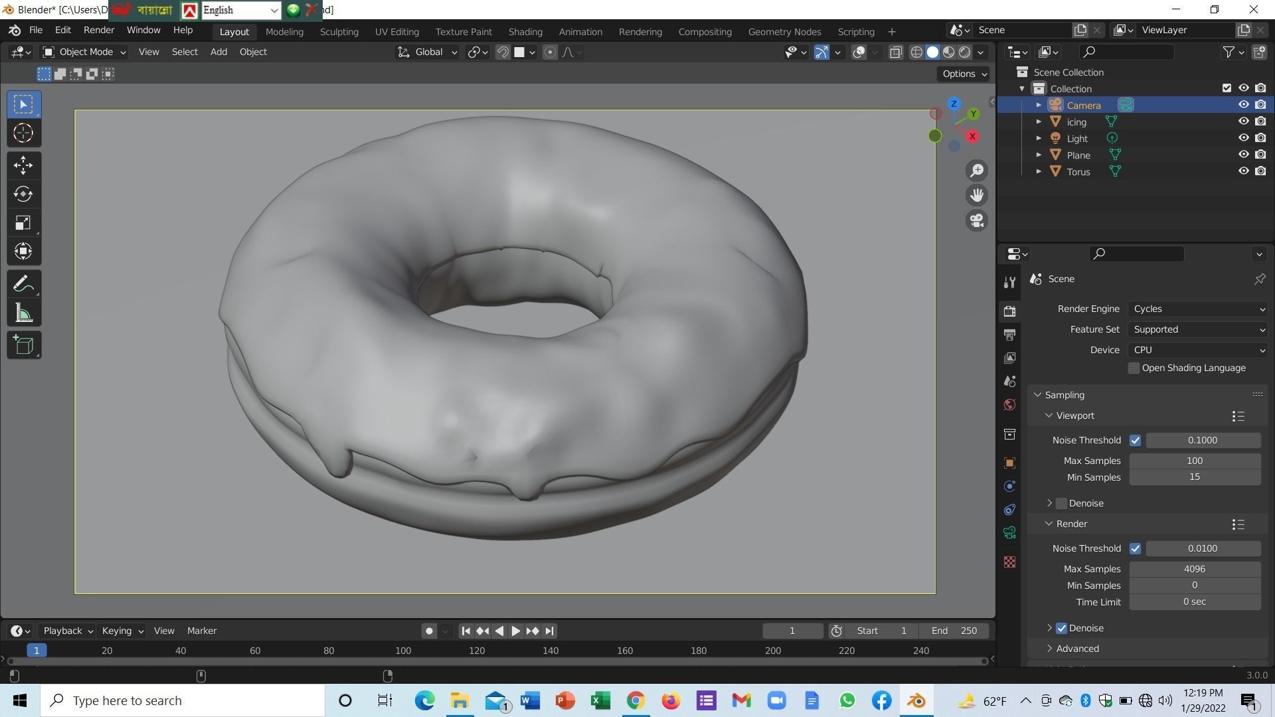Switch to wireframe viewport shading
The height and width of the screenshot is (717, 1275).
pyautogui.click(x=916, y=52)
